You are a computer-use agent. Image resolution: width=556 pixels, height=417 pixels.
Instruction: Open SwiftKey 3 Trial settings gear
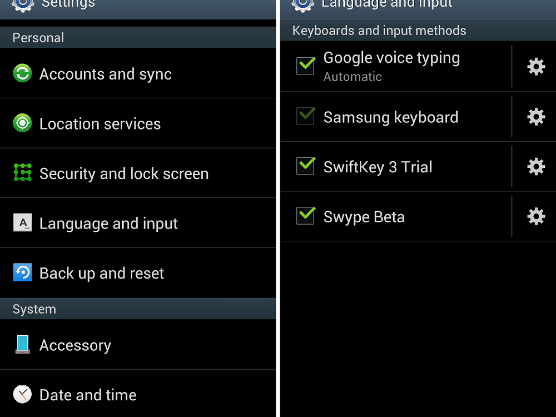536,166
